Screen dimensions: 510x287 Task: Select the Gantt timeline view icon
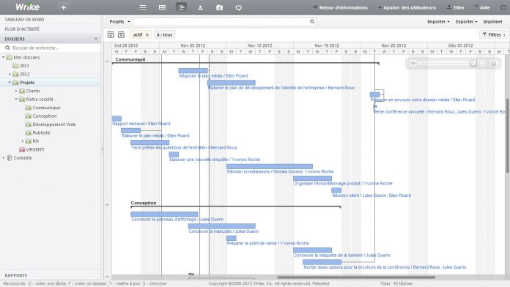(181, 7)
